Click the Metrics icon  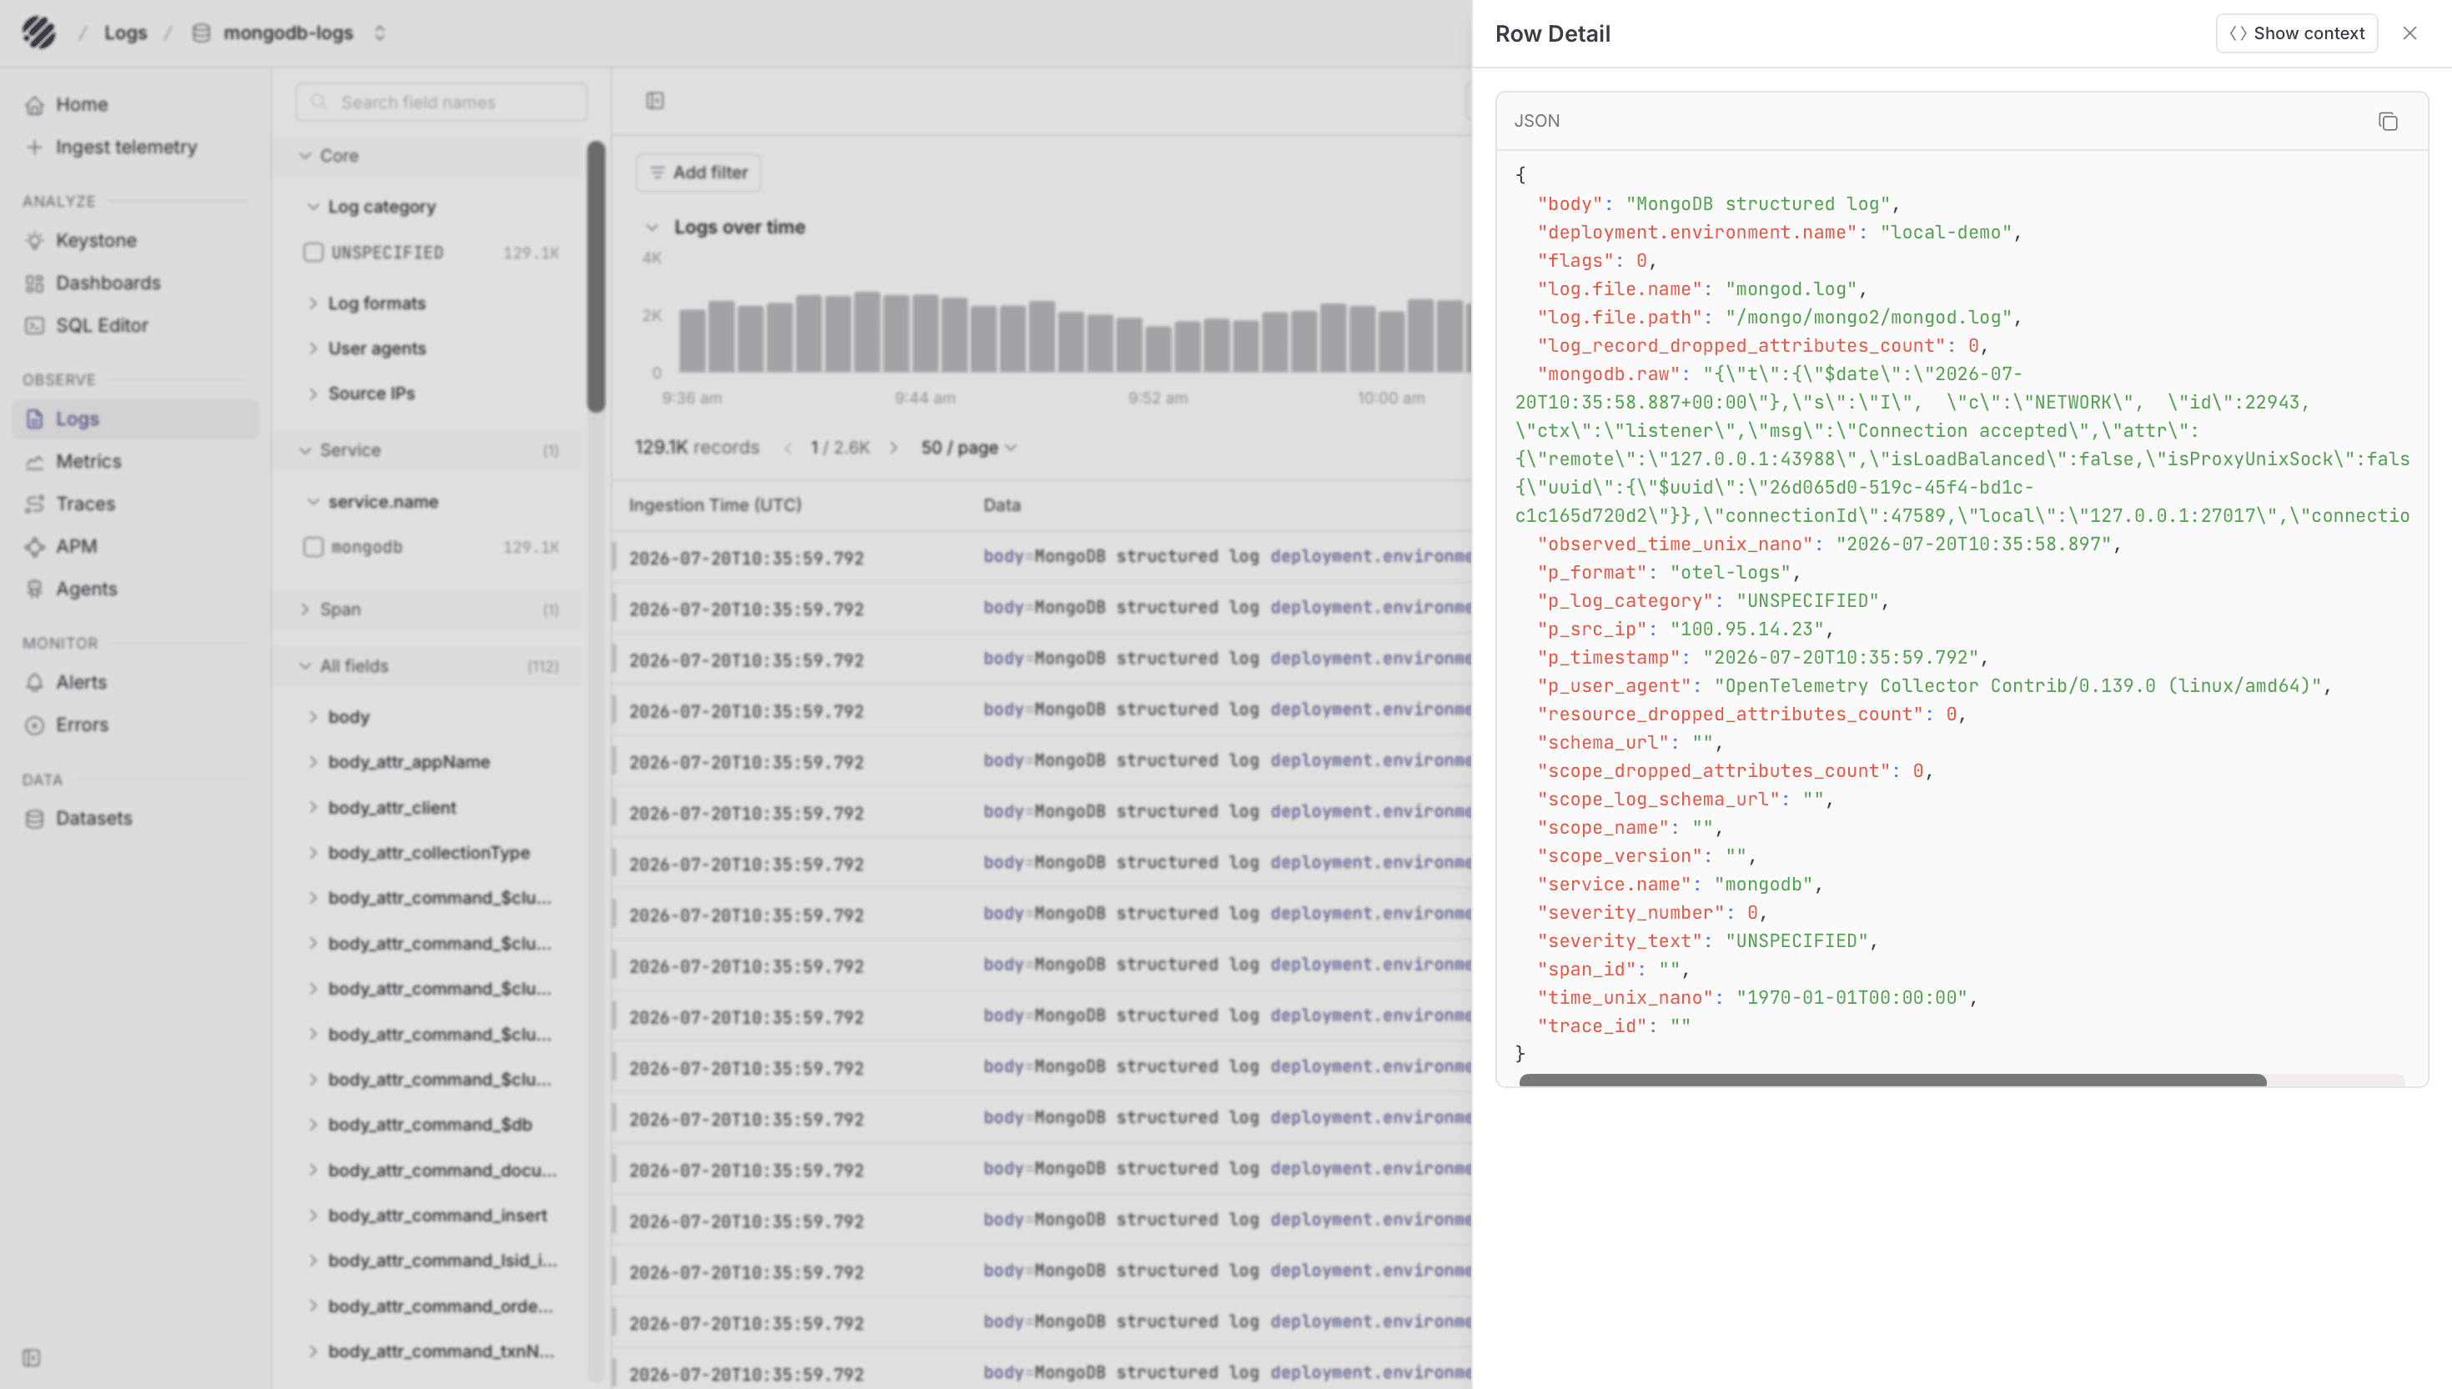coord(34,462)
